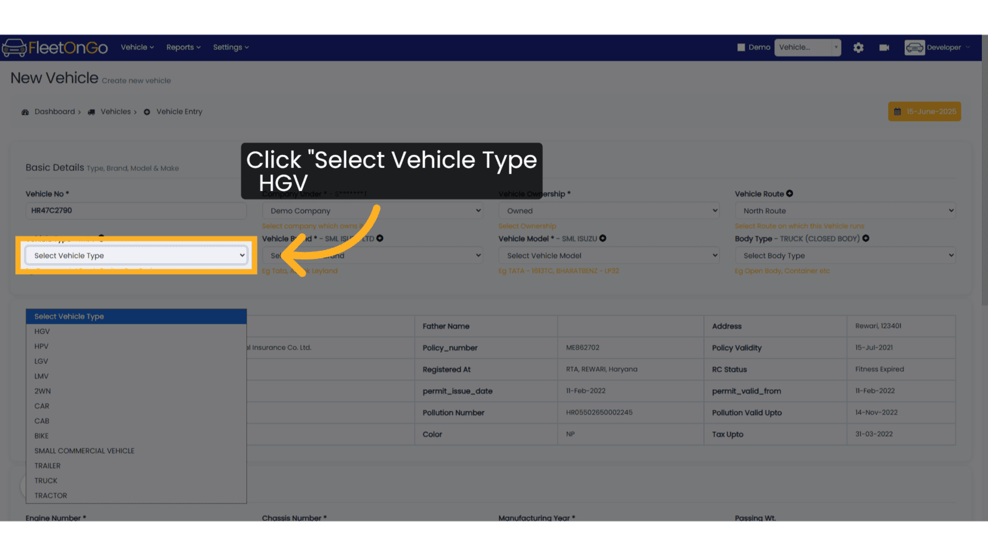
Task: Choose LMV from the vehicle type list
Action: point(136,376)
